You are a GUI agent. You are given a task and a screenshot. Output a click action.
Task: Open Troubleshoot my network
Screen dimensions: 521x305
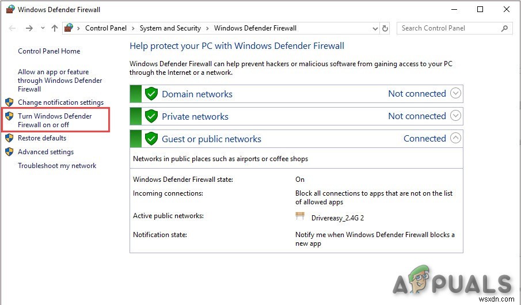[57, 166]
